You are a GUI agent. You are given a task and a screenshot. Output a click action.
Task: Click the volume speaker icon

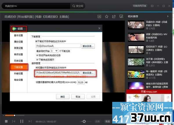point(84,122)
